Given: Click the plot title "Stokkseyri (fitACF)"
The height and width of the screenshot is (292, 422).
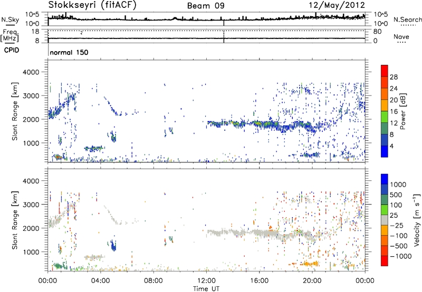Looking at the screenshot, I should 92,5.
